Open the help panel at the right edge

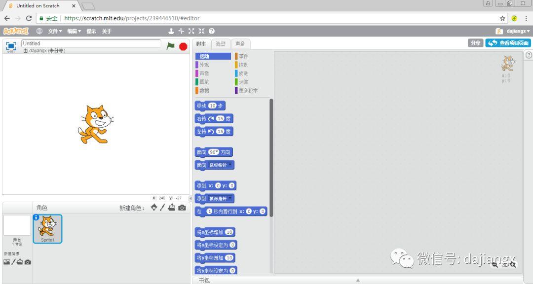click(529, 55)
